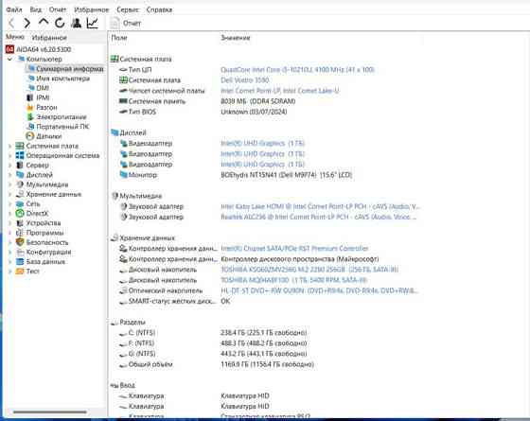
Task: Open the TOSHIBA KSG60ZMV256G drive link
Action: (x=309, y=270)
